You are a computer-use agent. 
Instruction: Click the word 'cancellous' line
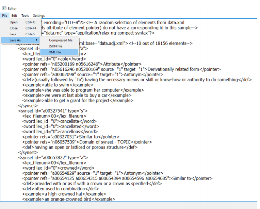pyautogui.click(x=60, y=132)
